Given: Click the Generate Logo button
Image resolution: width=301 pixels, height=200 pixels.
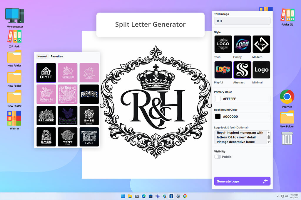Looking at the screenshot, I should click(x=242, y=181).
